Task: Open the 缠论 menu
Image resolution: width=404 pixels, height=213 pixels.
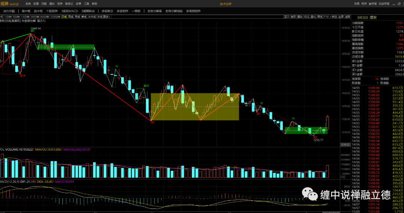Action: (x=52, y=4)
